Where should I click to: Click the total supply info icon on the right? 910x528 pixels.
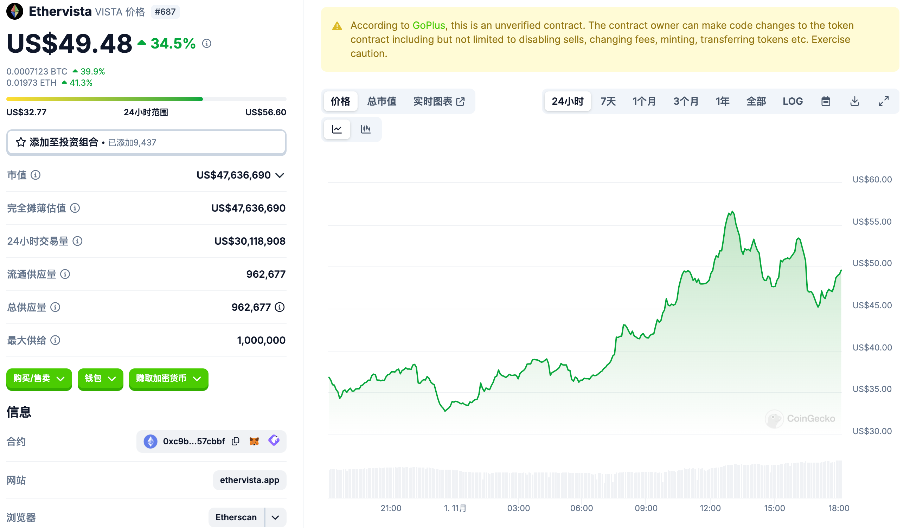[280, 307]
